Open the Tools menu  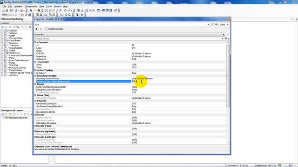49,6
